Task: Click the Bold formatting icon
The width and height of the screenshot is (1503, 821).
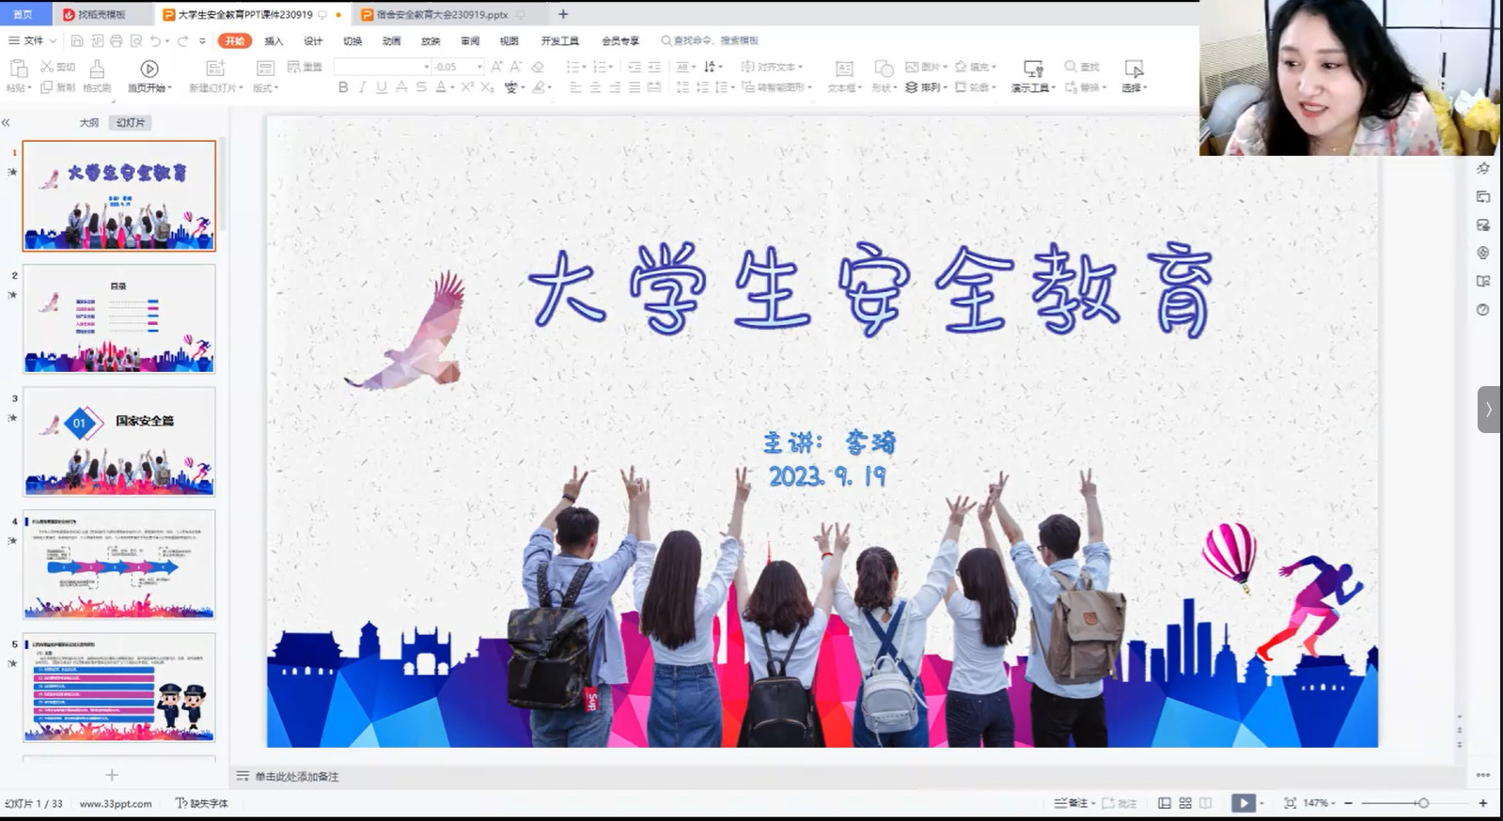Action: point(343,87)
